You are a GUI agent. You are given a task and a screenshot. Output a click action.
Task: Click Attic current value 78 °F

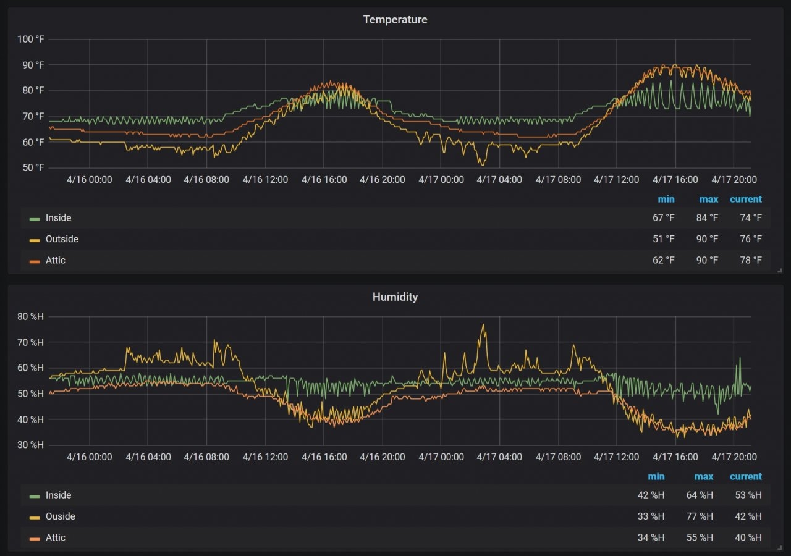tap(751, 260)
